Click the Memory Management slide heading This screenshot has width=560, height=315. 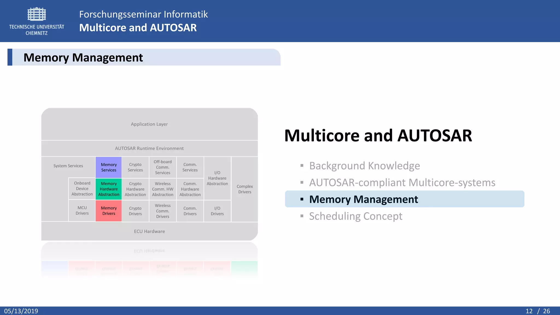pos(83,57)
